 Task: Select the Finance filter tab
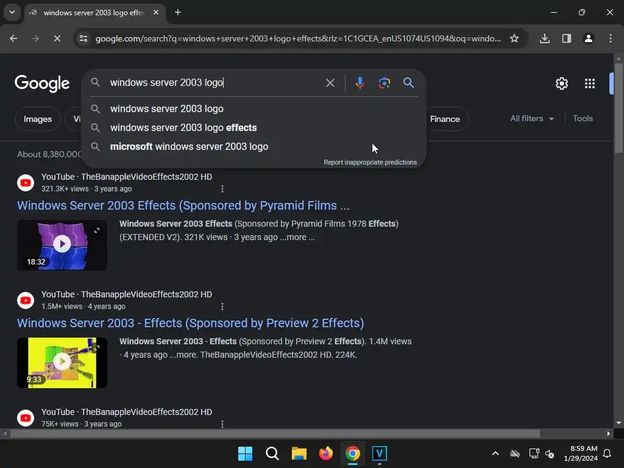[x=445, y=119]
